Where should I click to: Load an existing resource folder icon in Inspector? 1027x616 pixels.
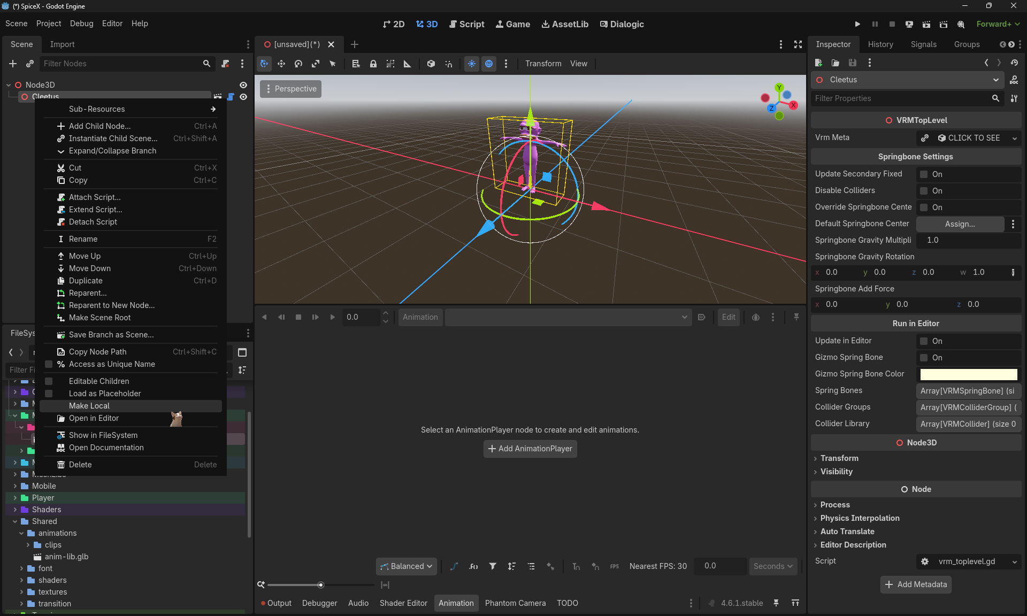click(x=836, y=63)
